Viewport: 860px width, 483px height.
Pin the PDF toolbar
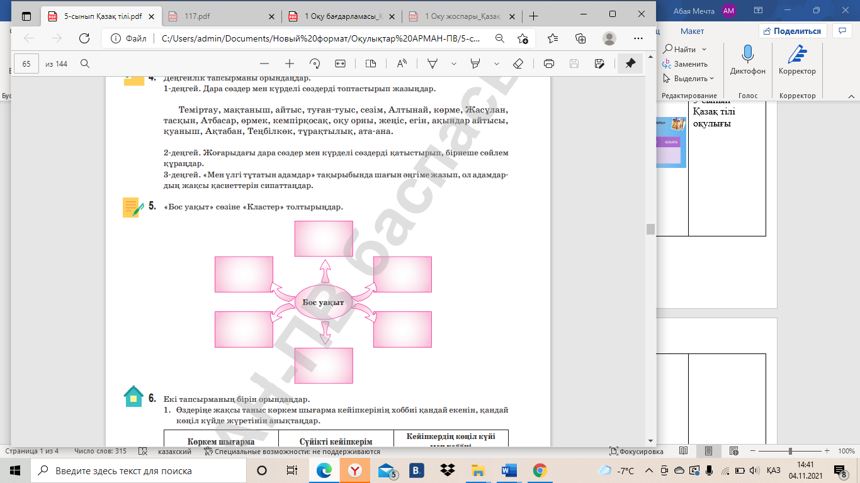point(630,64)
